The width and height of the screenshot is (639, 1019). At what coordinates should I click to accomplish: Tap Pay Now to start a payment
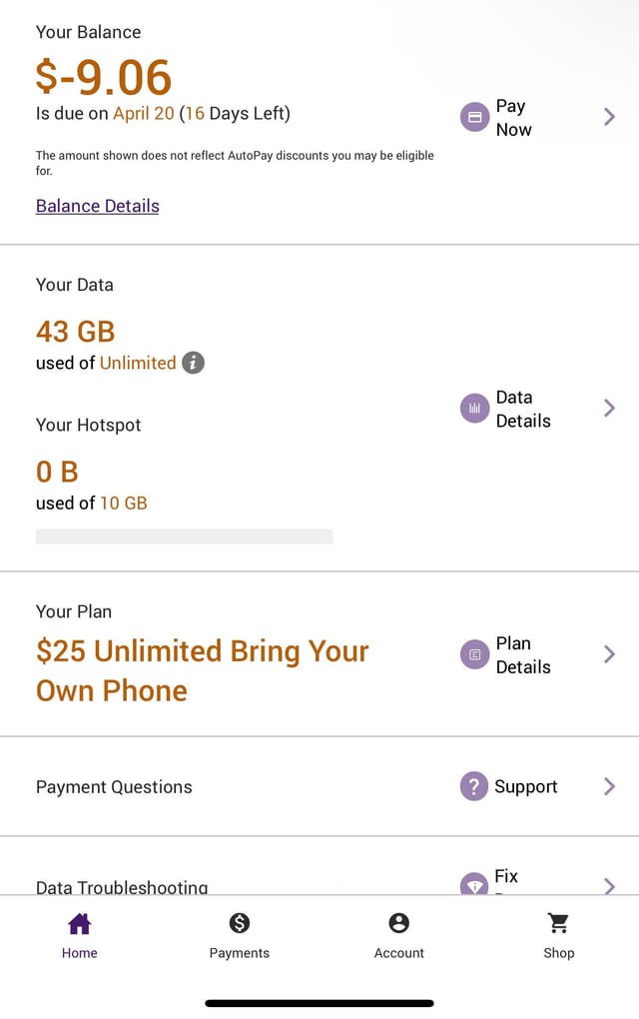[512, 117]
